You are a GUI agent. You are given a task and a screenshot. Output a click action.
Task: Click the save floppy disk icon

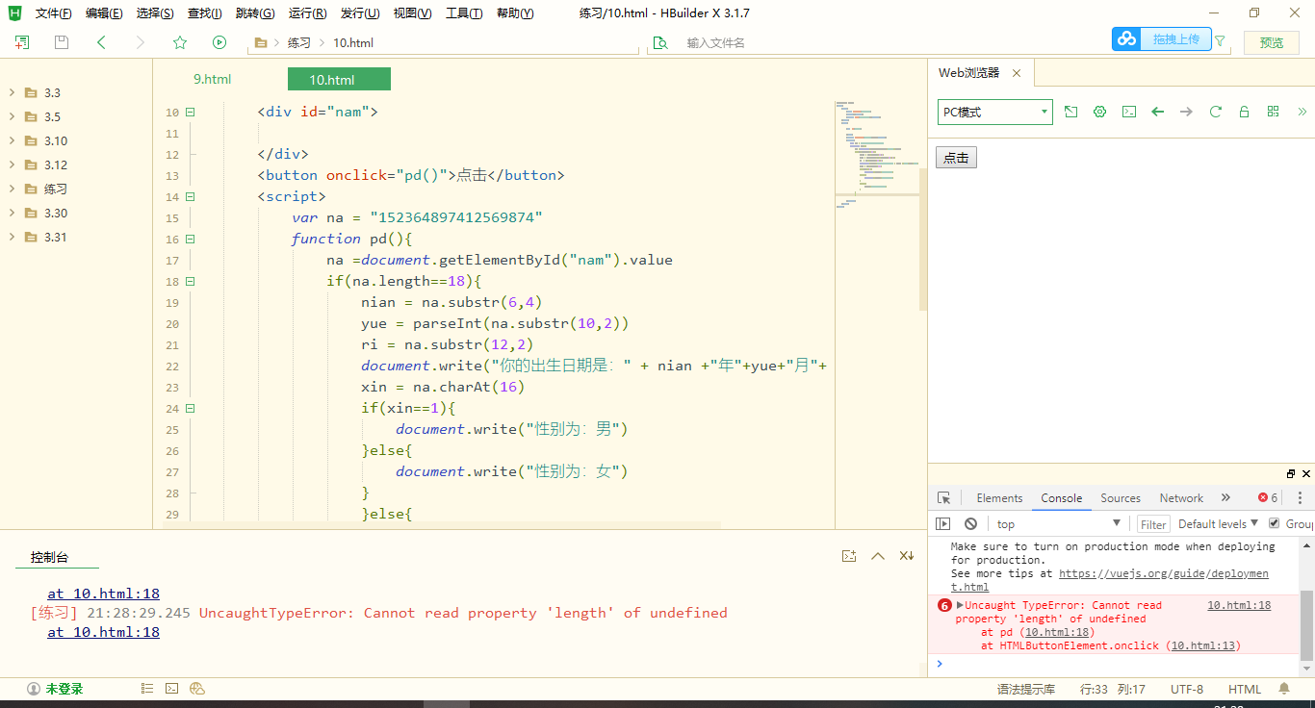coord(62,42)
